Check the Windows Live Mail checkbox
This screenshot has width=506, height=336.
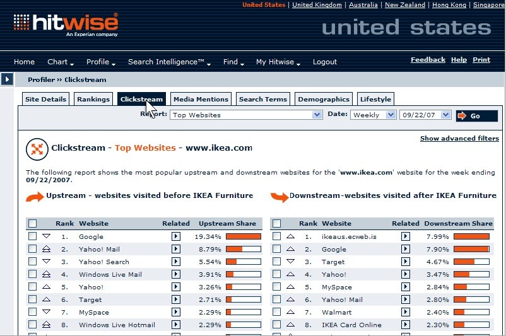[x=33, y=274]
